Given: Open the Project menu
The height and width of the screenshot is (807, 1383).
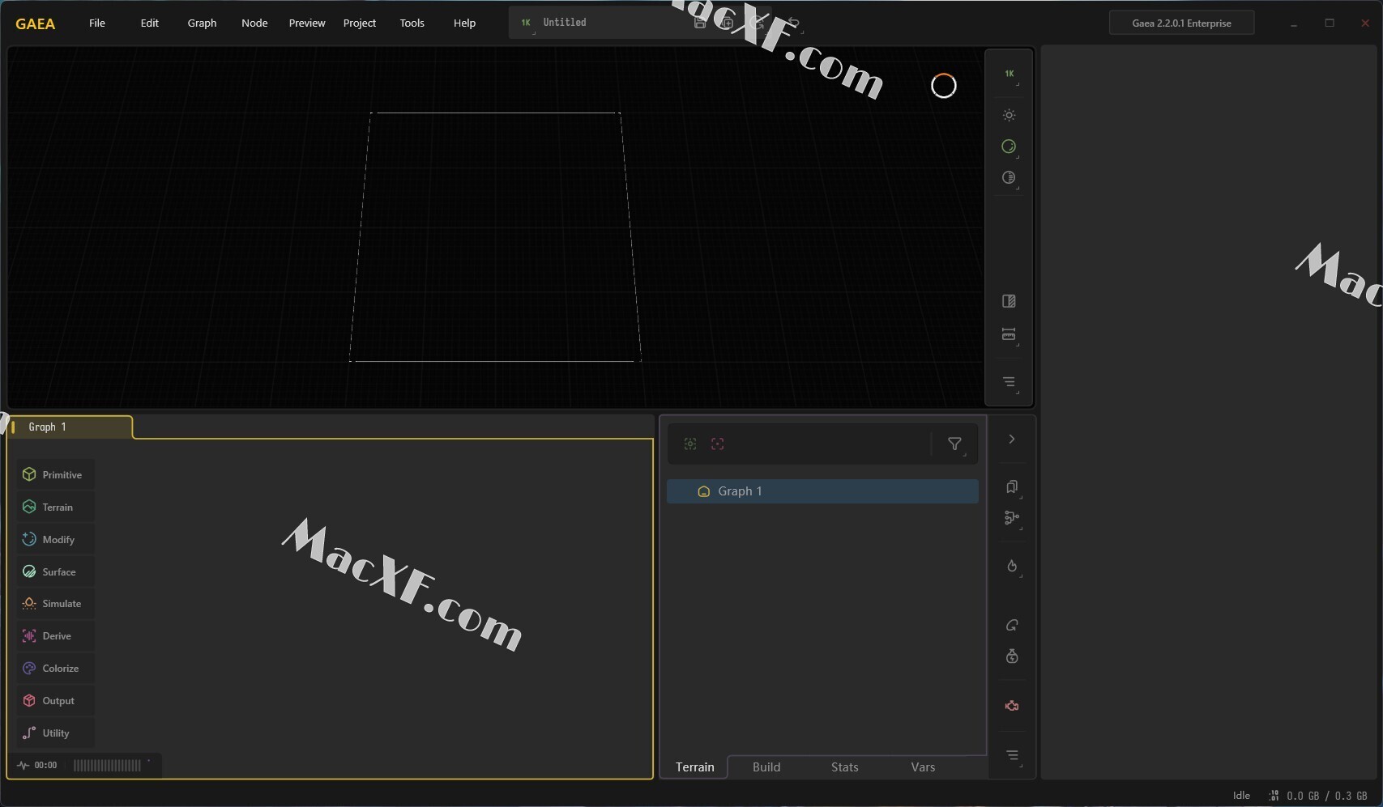Looking at the screenshot, I should [x=360, y=23].
